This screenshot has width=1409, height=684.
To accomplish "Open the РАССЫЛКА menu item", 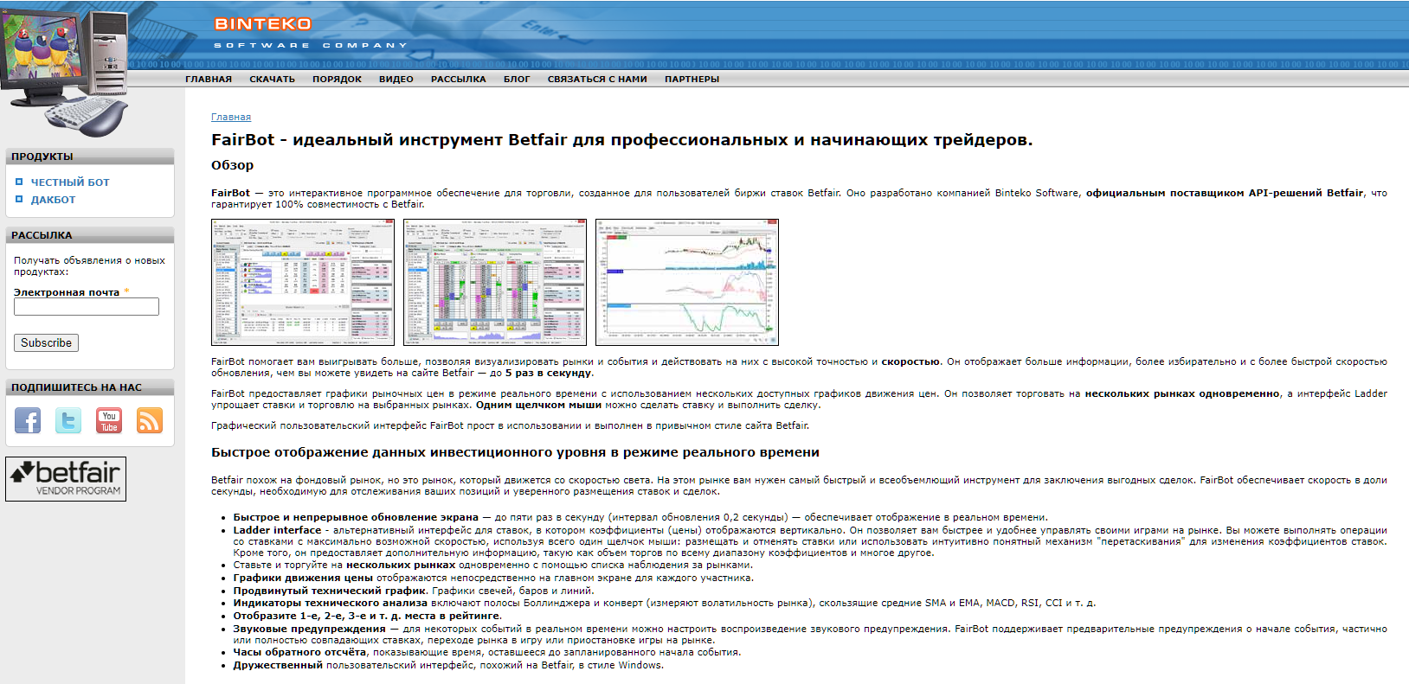I will 459,80.
